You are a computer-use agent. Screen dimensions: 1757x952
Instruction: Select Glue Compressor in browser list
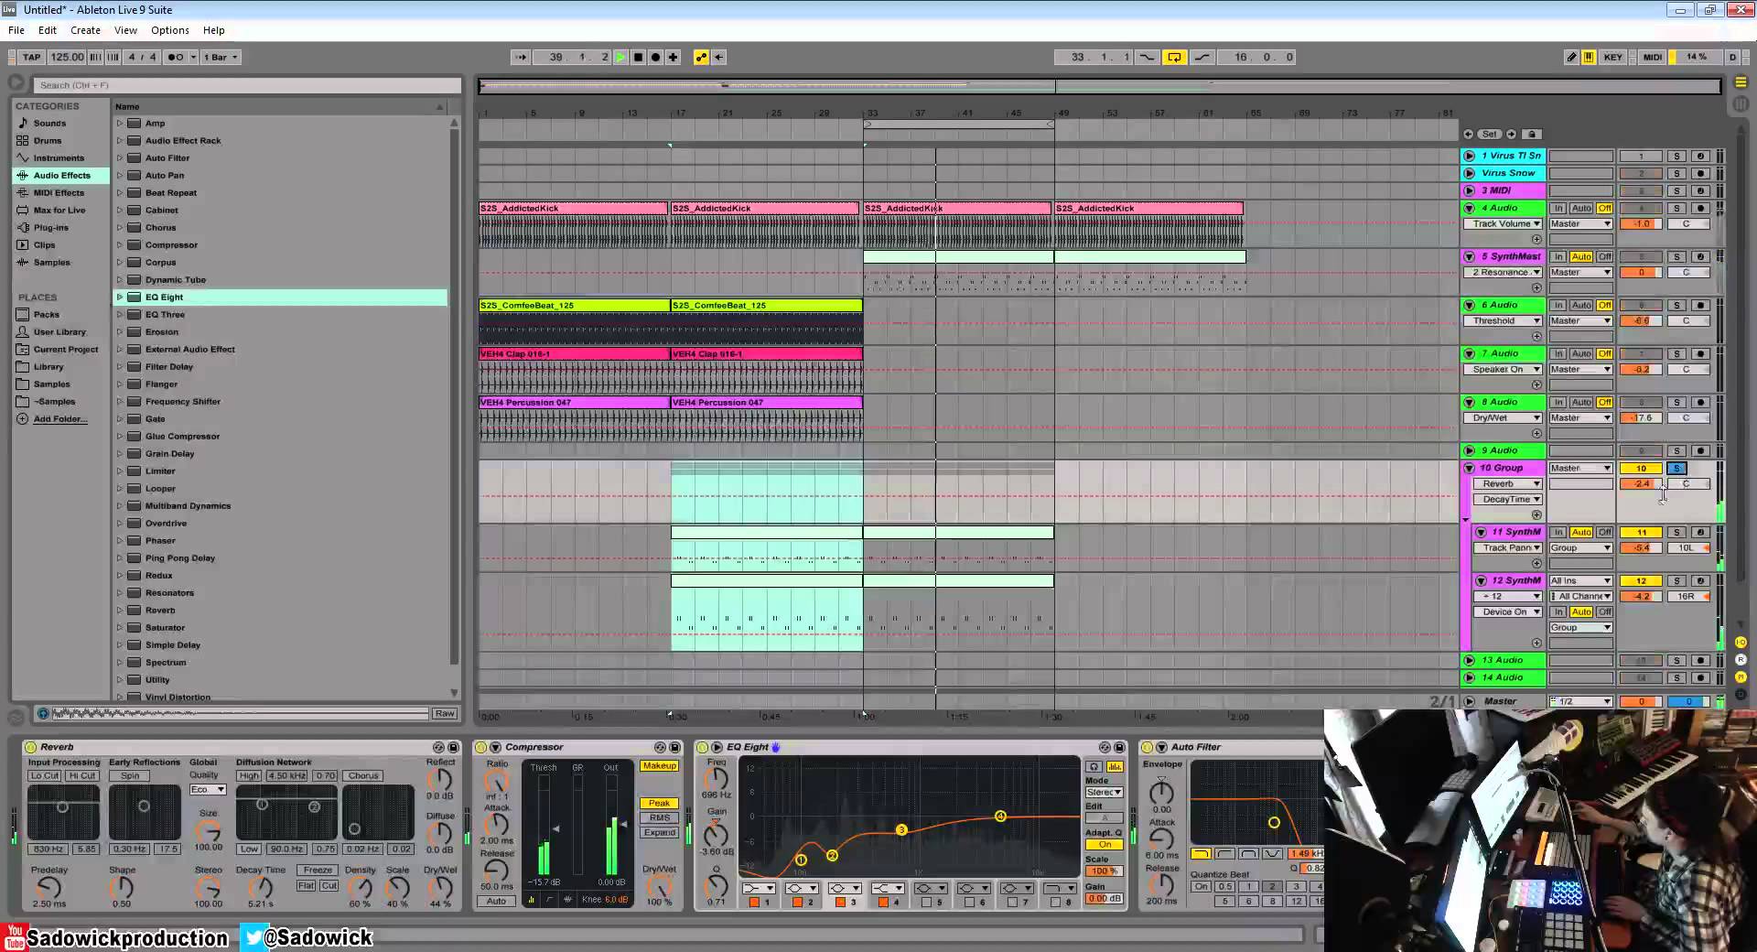coord(182,437)
